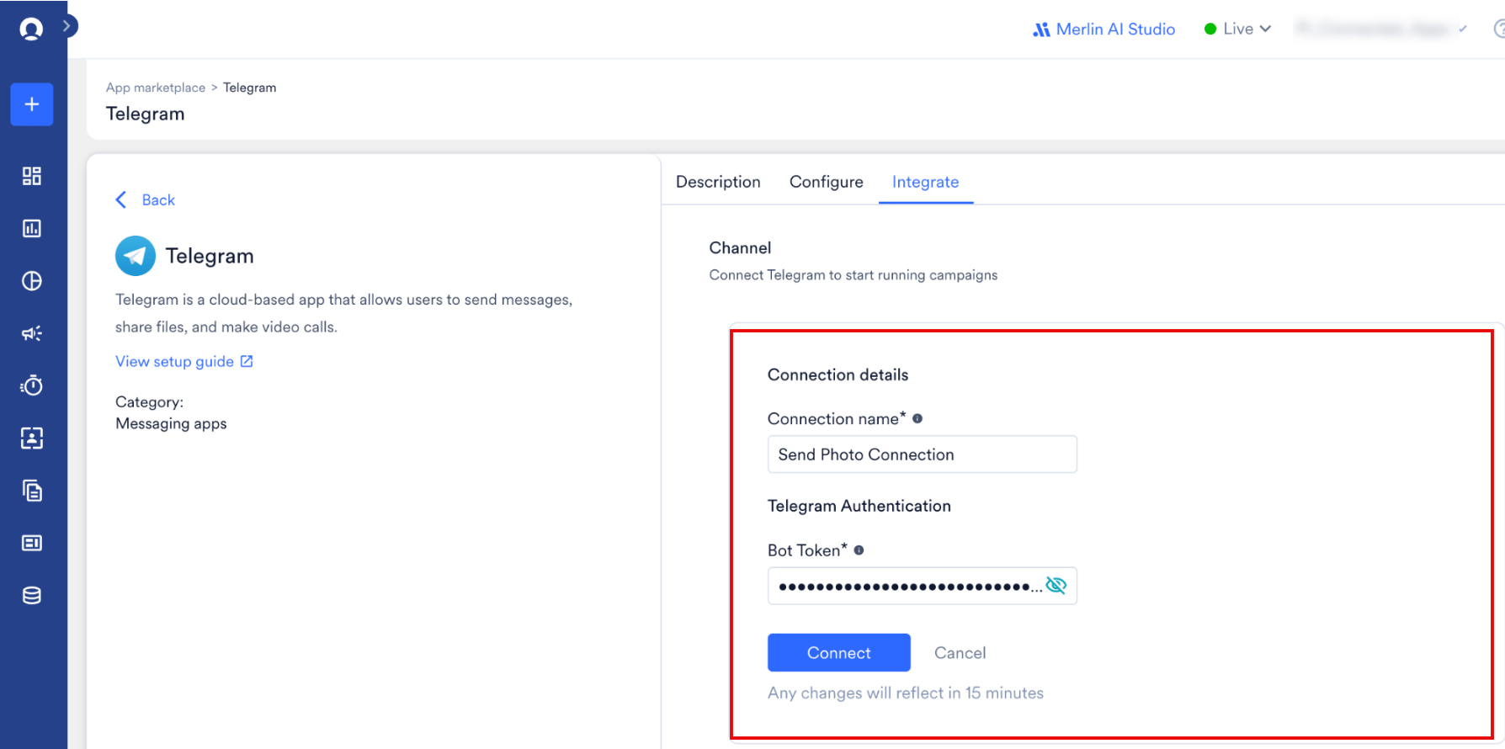Open the pie chart segment icon
1505x749 pixels.
(32, 281)
